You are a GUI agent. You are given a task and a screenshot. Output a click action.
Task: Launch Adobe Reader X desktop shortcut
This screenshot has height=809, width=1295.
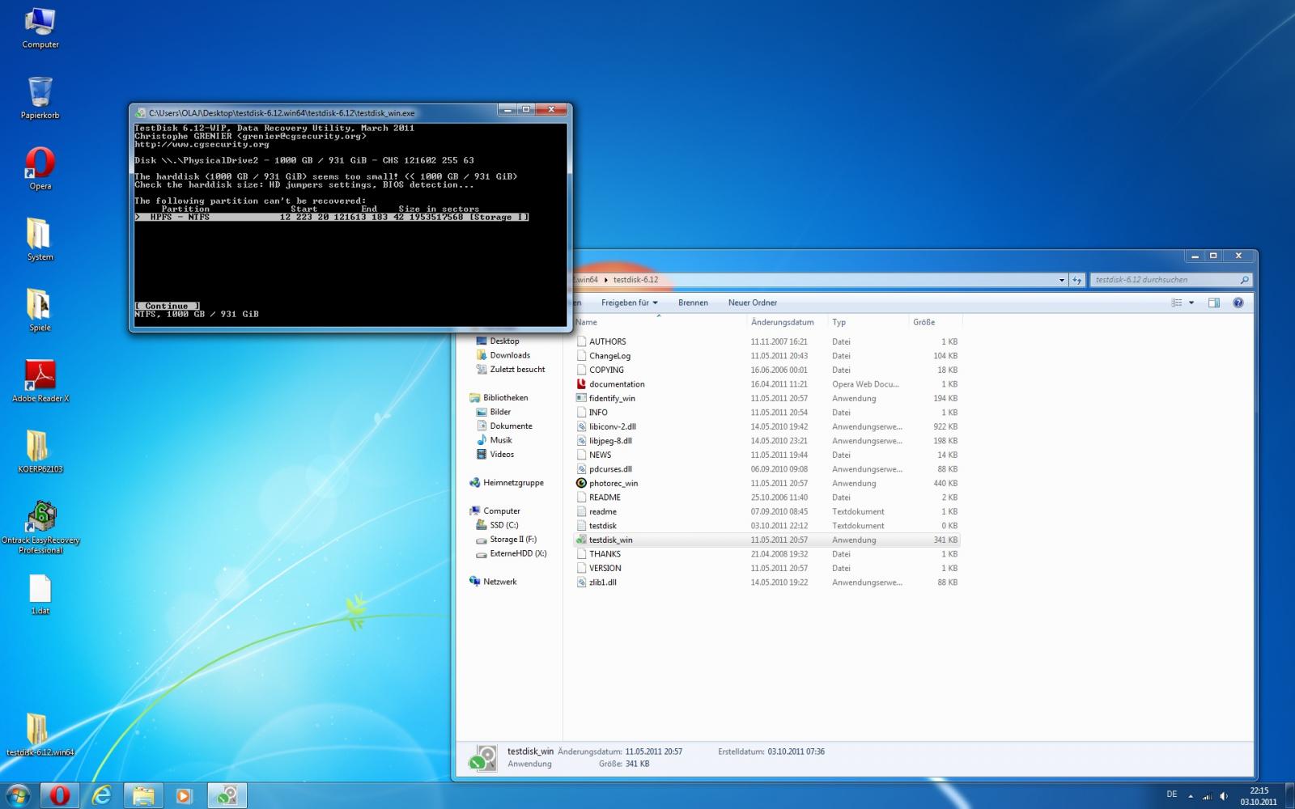coord(40,381)
